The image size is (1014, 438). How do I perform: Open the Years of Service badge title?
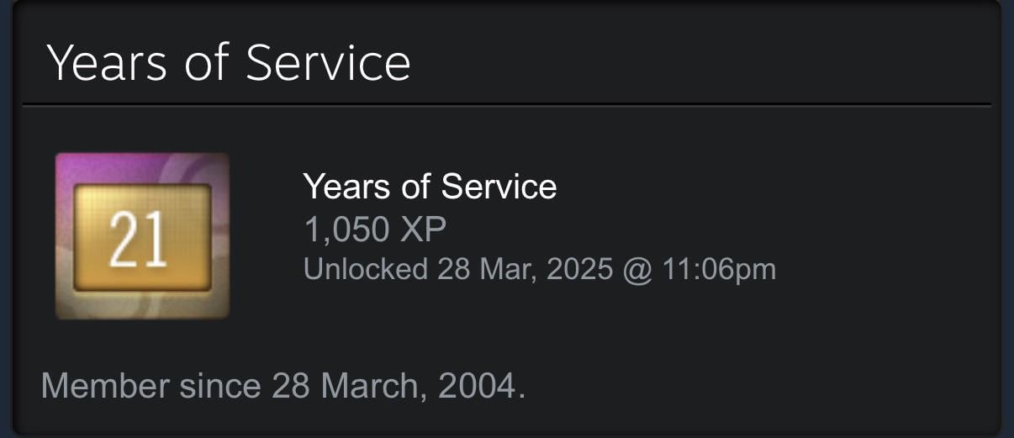[430, 186]
